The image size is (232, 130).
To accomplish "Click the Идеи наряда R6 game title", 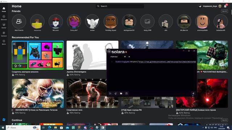I will [x=131, y=110].
